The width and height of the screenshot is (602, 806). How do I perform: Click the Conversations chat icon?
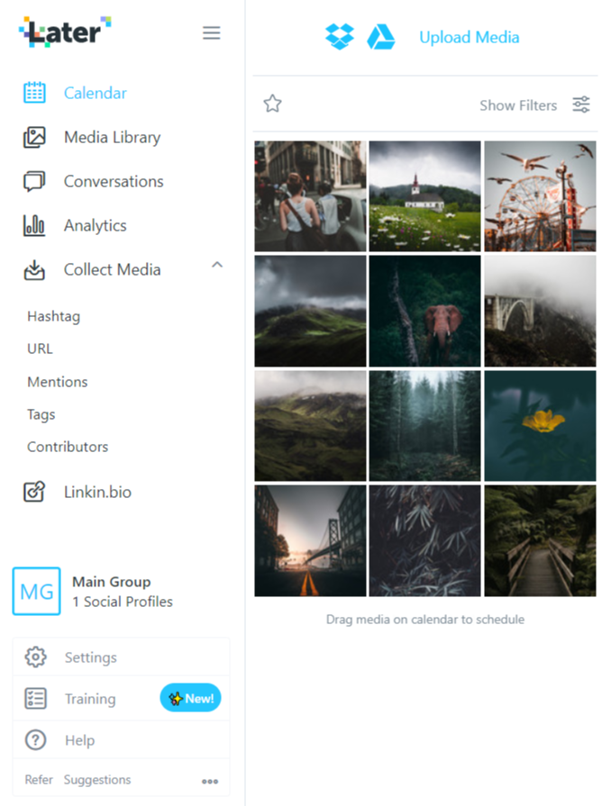click(34, 181)
